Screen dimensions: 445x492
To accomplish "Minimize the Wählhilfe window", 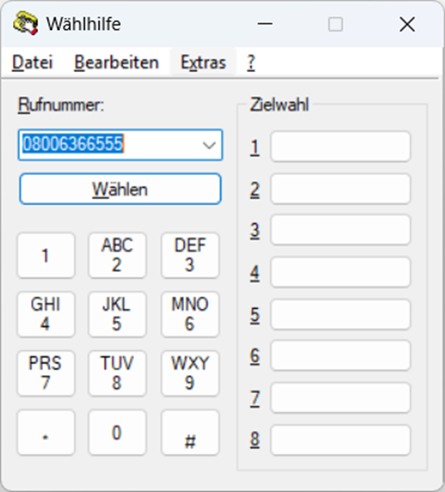I will coord(265,24).
